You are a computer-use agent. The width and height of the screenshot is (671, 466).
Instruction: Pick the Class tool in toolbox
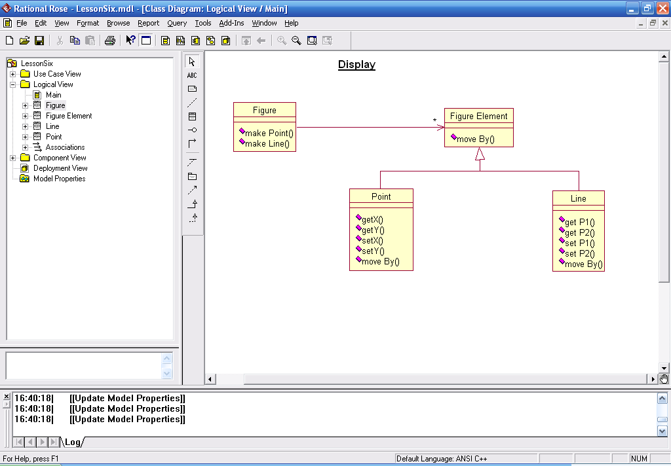click(192, 116)
